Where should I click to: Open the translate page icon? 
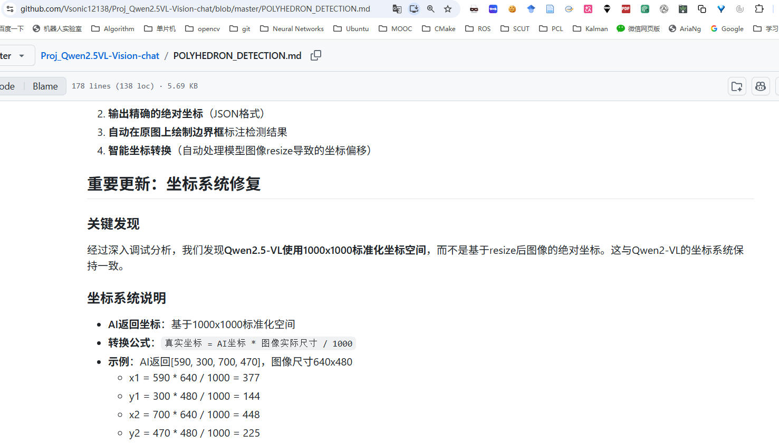pyautogui.click(x=397, y=9)
